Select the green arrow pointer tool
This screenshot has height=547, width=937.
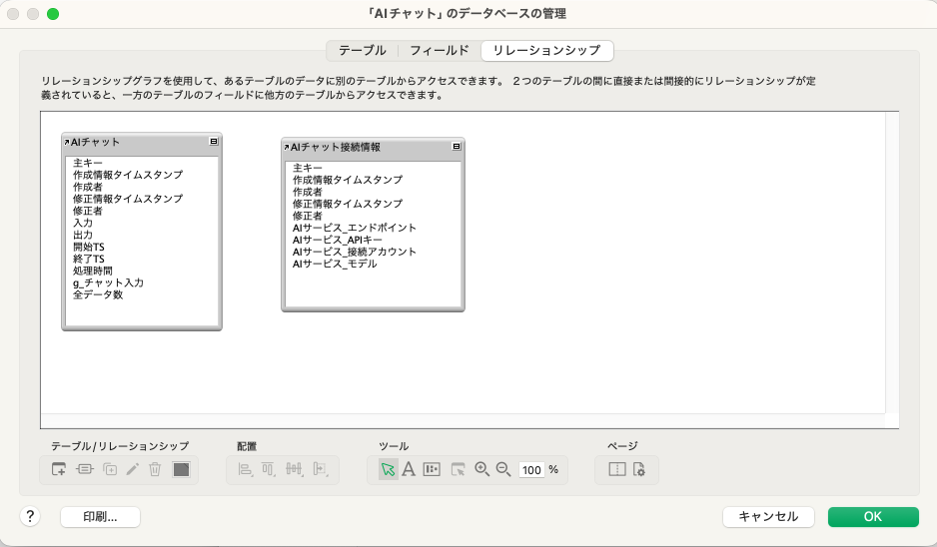click(388, 469)
